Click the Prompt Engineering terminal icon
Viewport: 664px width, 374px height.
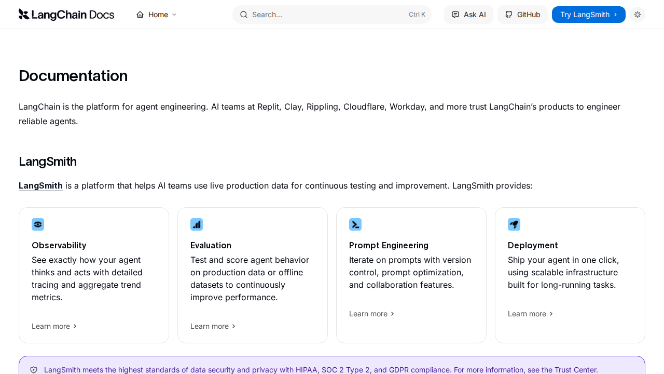pos(355,224)
